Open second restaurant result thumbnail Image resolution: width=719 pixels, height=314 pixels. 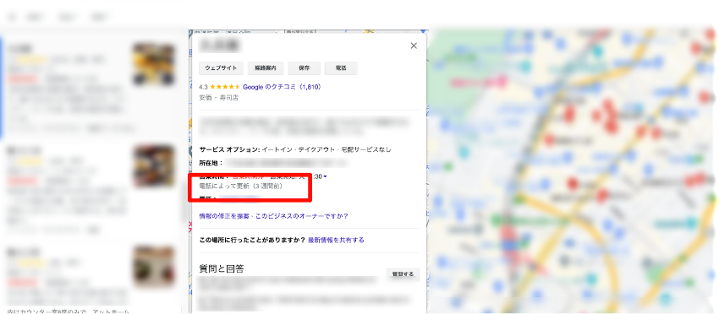(154, 166)
